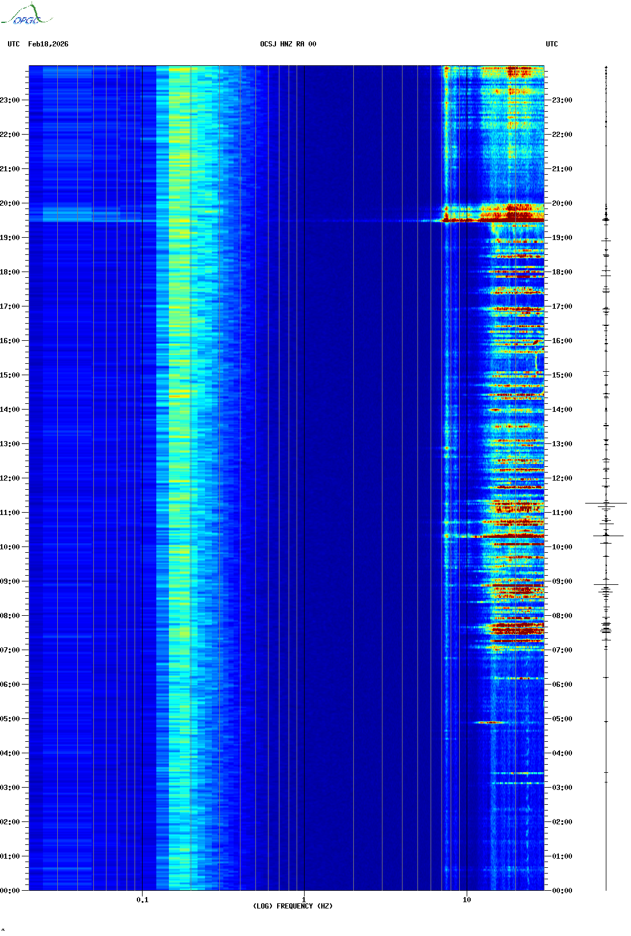Click the 17:00 label on the right time axis
The image size is (631, 936).
tap(562, 306)
